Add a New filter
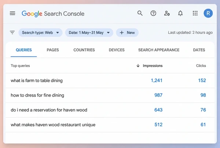Image resolution: width=220 pixels, height=148 pixels. (x=127, y=33)
